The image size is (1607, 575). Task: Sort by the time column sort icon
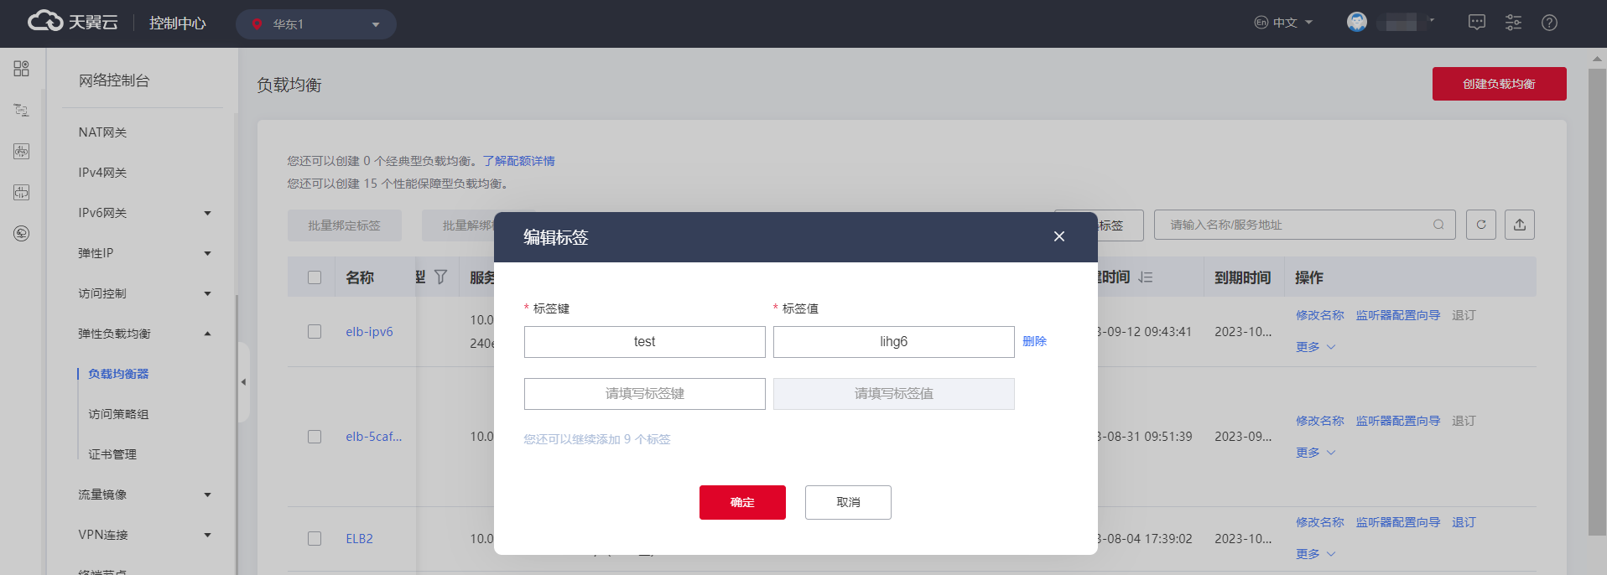pyautogui.click(x=1146, y=277)
